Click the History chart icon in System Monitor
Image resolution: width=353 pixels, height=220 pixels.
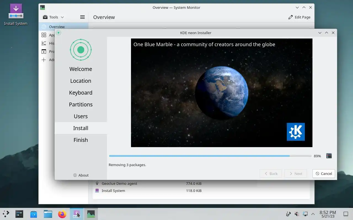[x=44, y=43]
